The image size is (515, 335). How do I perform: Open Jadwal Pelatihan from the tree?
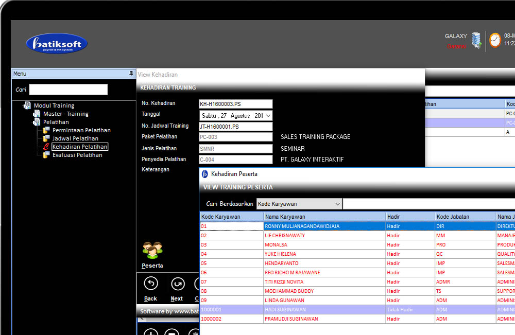[75, 138]
